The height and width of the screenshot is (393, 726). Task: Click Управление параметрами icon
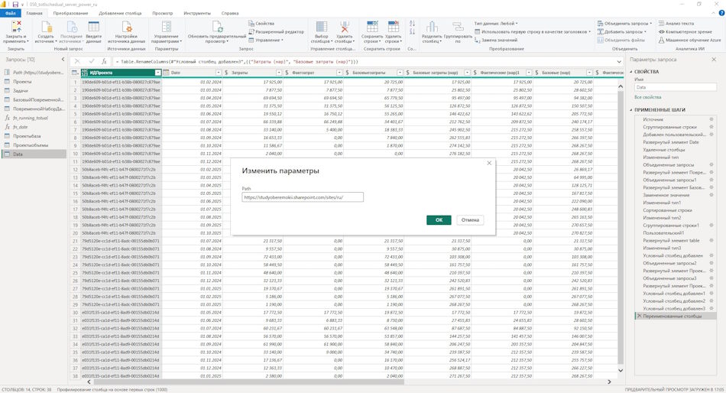coord(167,27)
